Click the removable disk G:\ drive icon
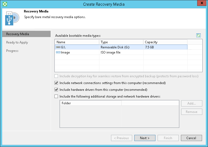The width and height of the screenshot is (208, 147). [x=58, y=47]
